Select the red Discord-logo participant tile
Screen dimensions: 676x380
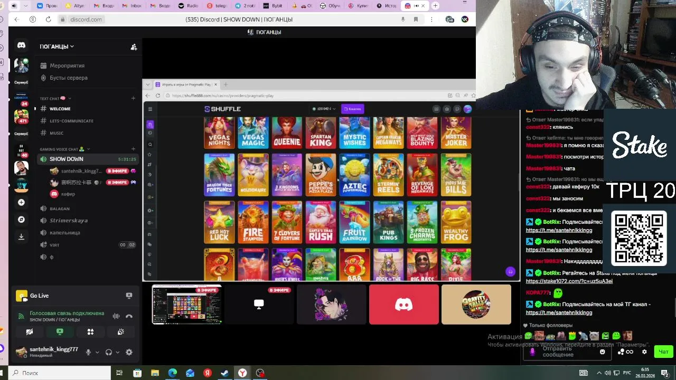tap(404, 305)
